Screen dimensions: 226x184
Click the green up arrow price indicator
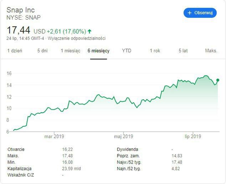tap(89, 31)
